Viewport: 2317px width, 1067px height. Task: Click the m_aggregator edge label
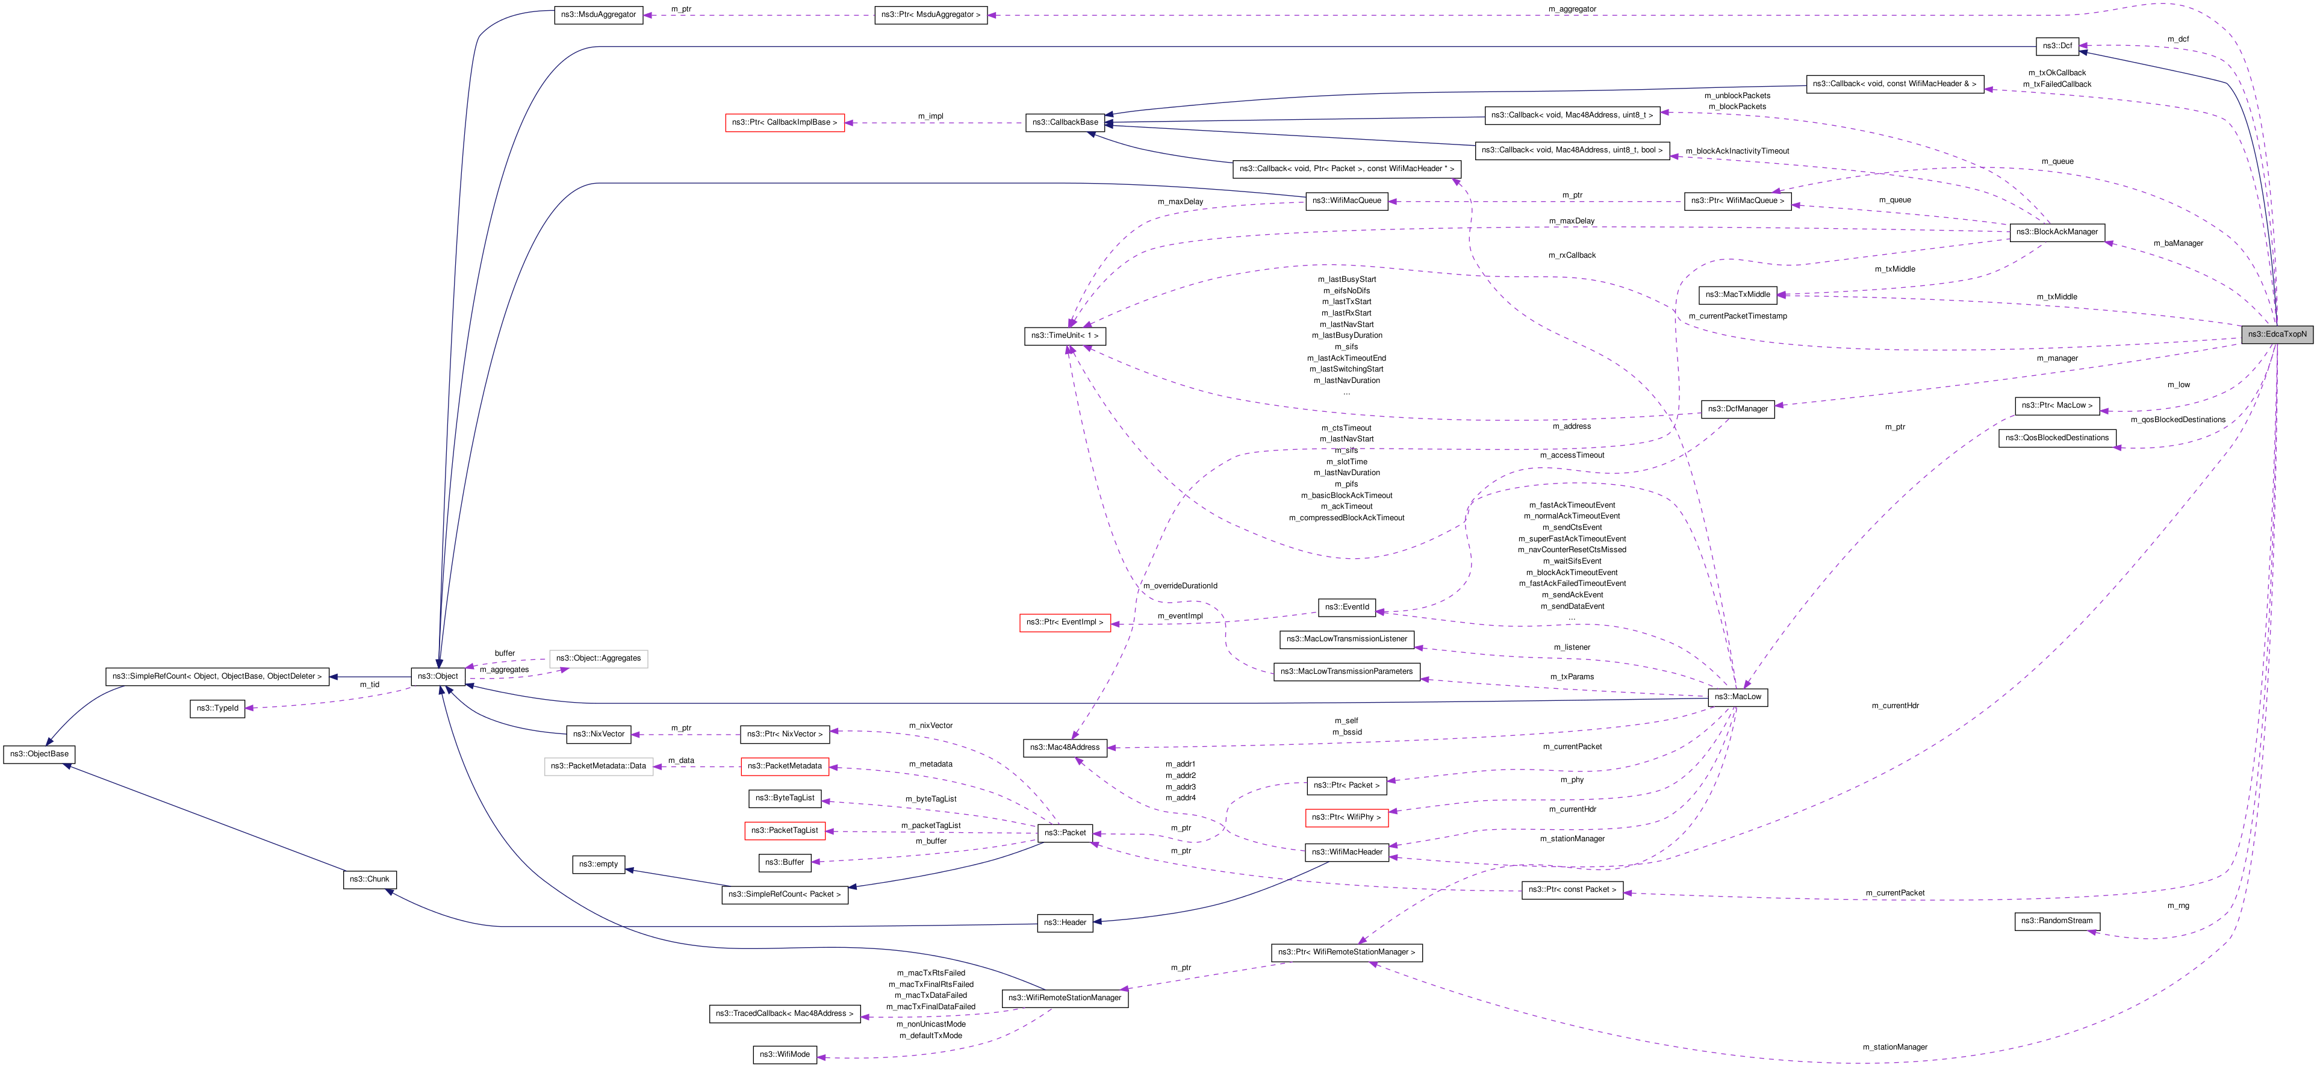[x=1572, y=9]
